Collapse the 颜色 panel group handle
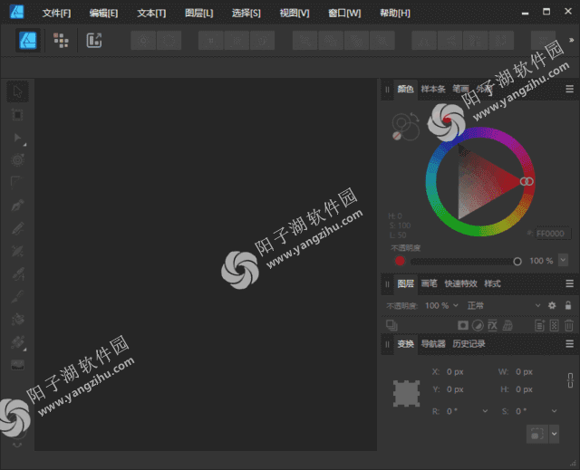580x470 pixels. 387,90
